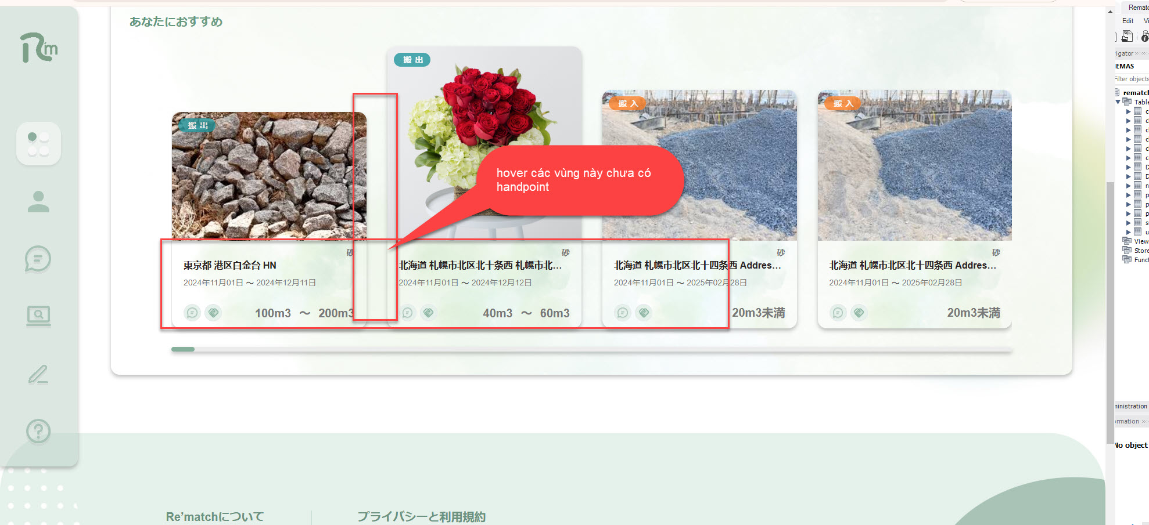Screen dimensions: 1149x525
Task: Open the Edit menu in the database tool
Action: (1128, 21)
